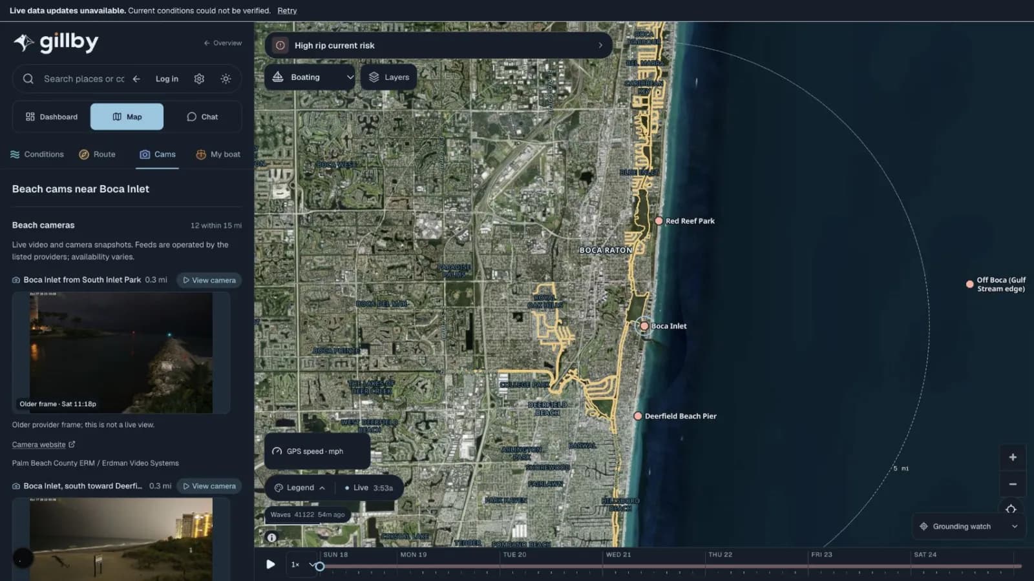Play the forecast timeline

pyautogui.click(x=270, y=564)
